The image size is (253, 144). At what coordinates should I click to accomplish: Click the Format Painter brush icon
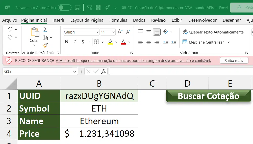tap(45, 45)
